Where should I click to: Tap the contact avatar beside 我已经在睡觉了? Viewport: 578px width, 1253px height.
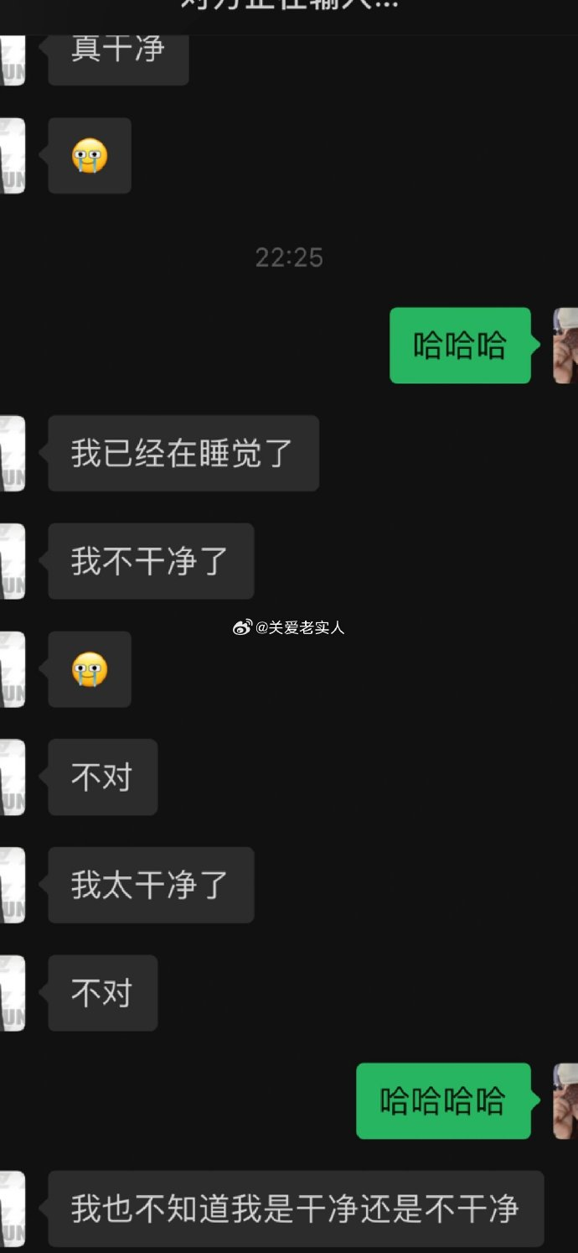tap(12, 453)
